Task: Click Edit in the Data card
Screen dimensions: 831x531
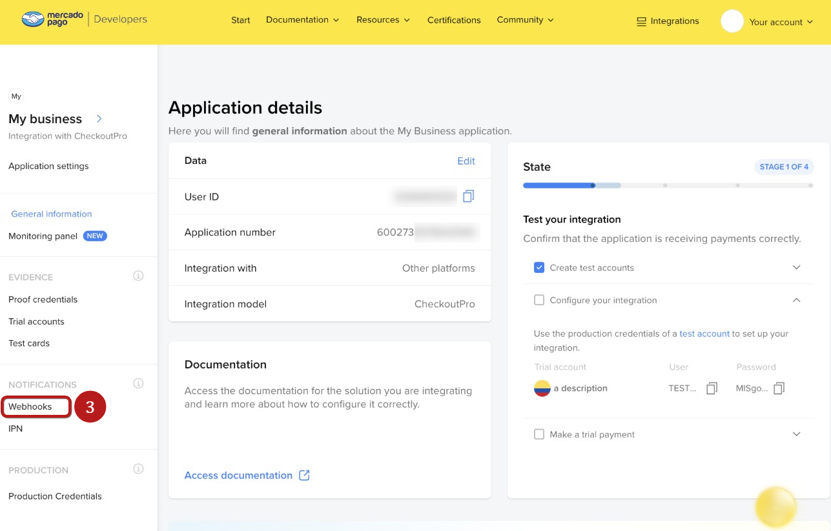Action: tap(466, 161)
